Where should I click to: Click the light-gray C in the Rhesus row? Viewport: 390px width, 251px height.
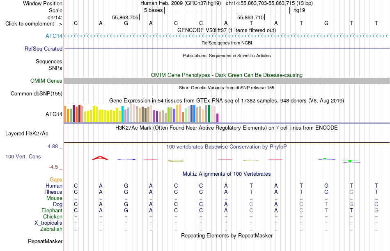click(351, 192)
